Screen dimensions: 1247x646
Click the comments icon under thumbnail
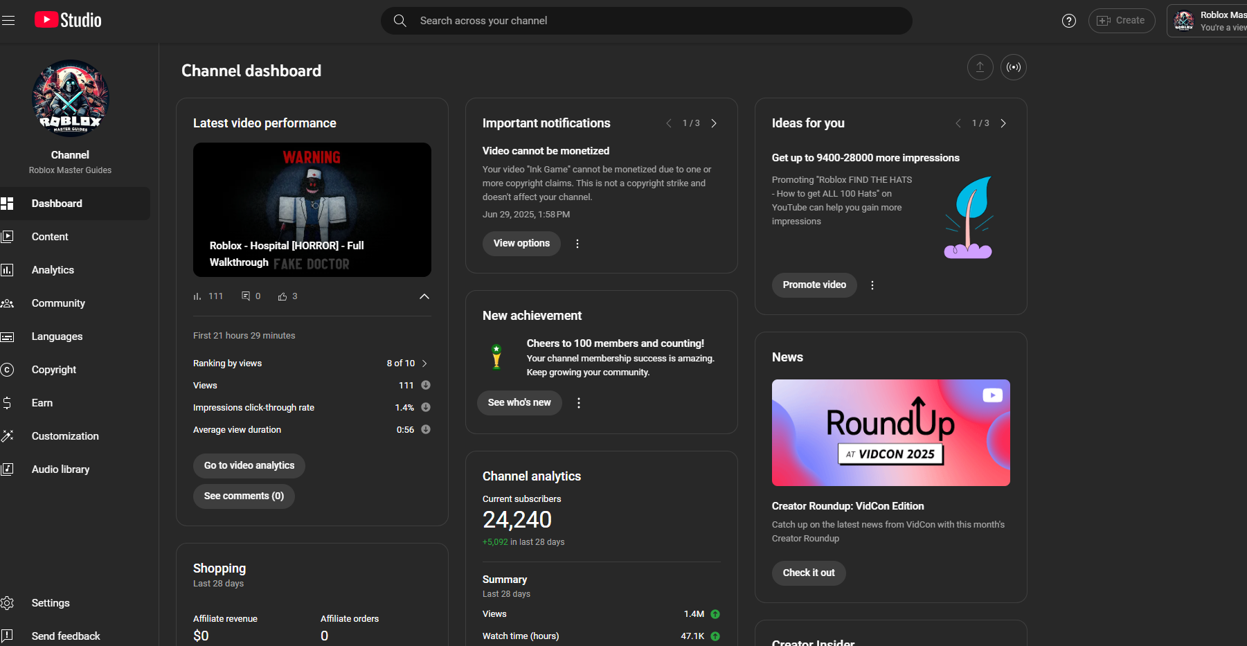coord(246,296)
